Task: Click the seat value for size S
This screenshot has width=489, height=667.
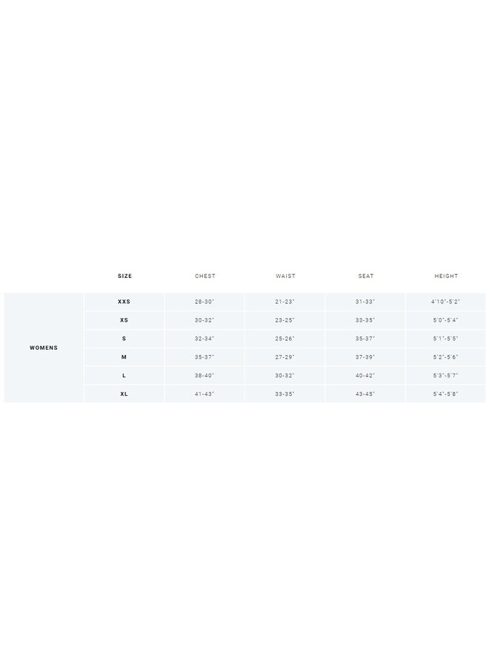Action: [x=366, y=339]
